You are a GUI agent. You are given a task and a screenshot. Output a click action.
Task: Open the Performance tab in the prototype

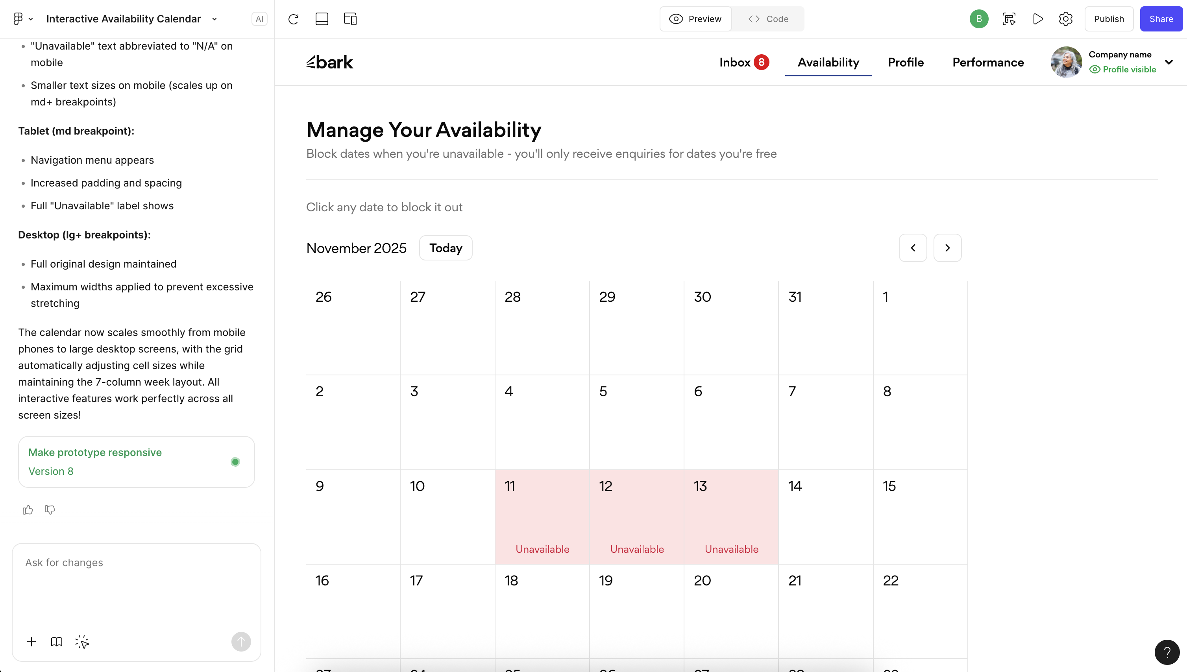point(988,62)
